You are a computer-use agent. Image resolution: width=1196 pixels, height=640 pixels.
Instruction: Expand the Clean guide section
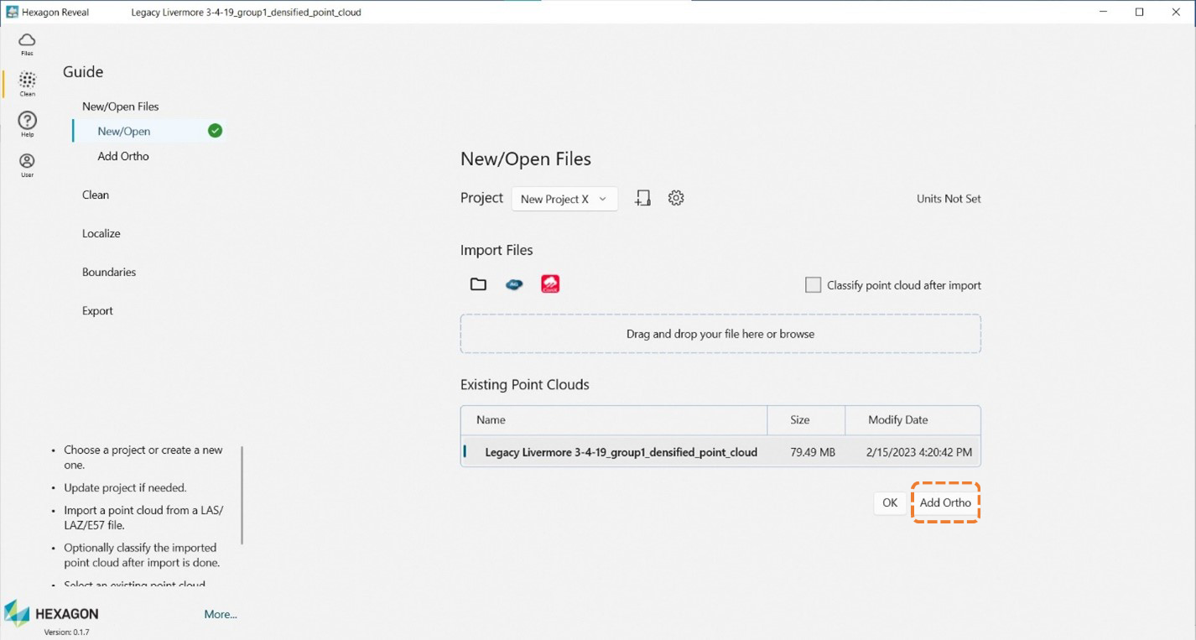[96, 195]
